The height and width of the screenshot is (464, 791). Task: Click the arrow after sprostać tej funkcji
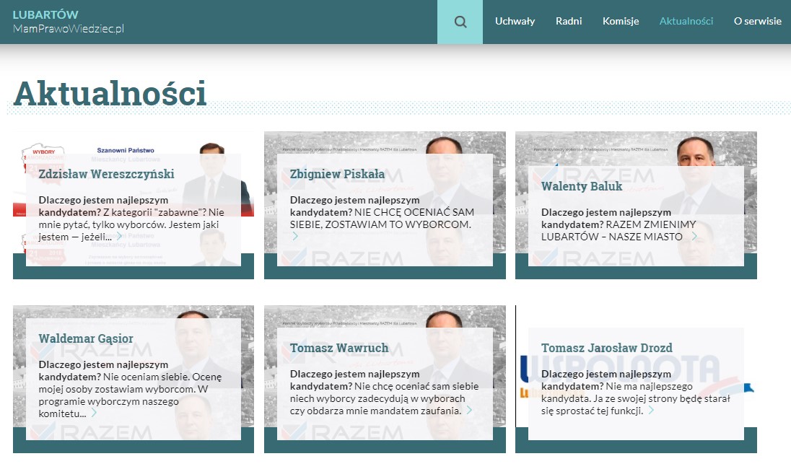point(651,410)
